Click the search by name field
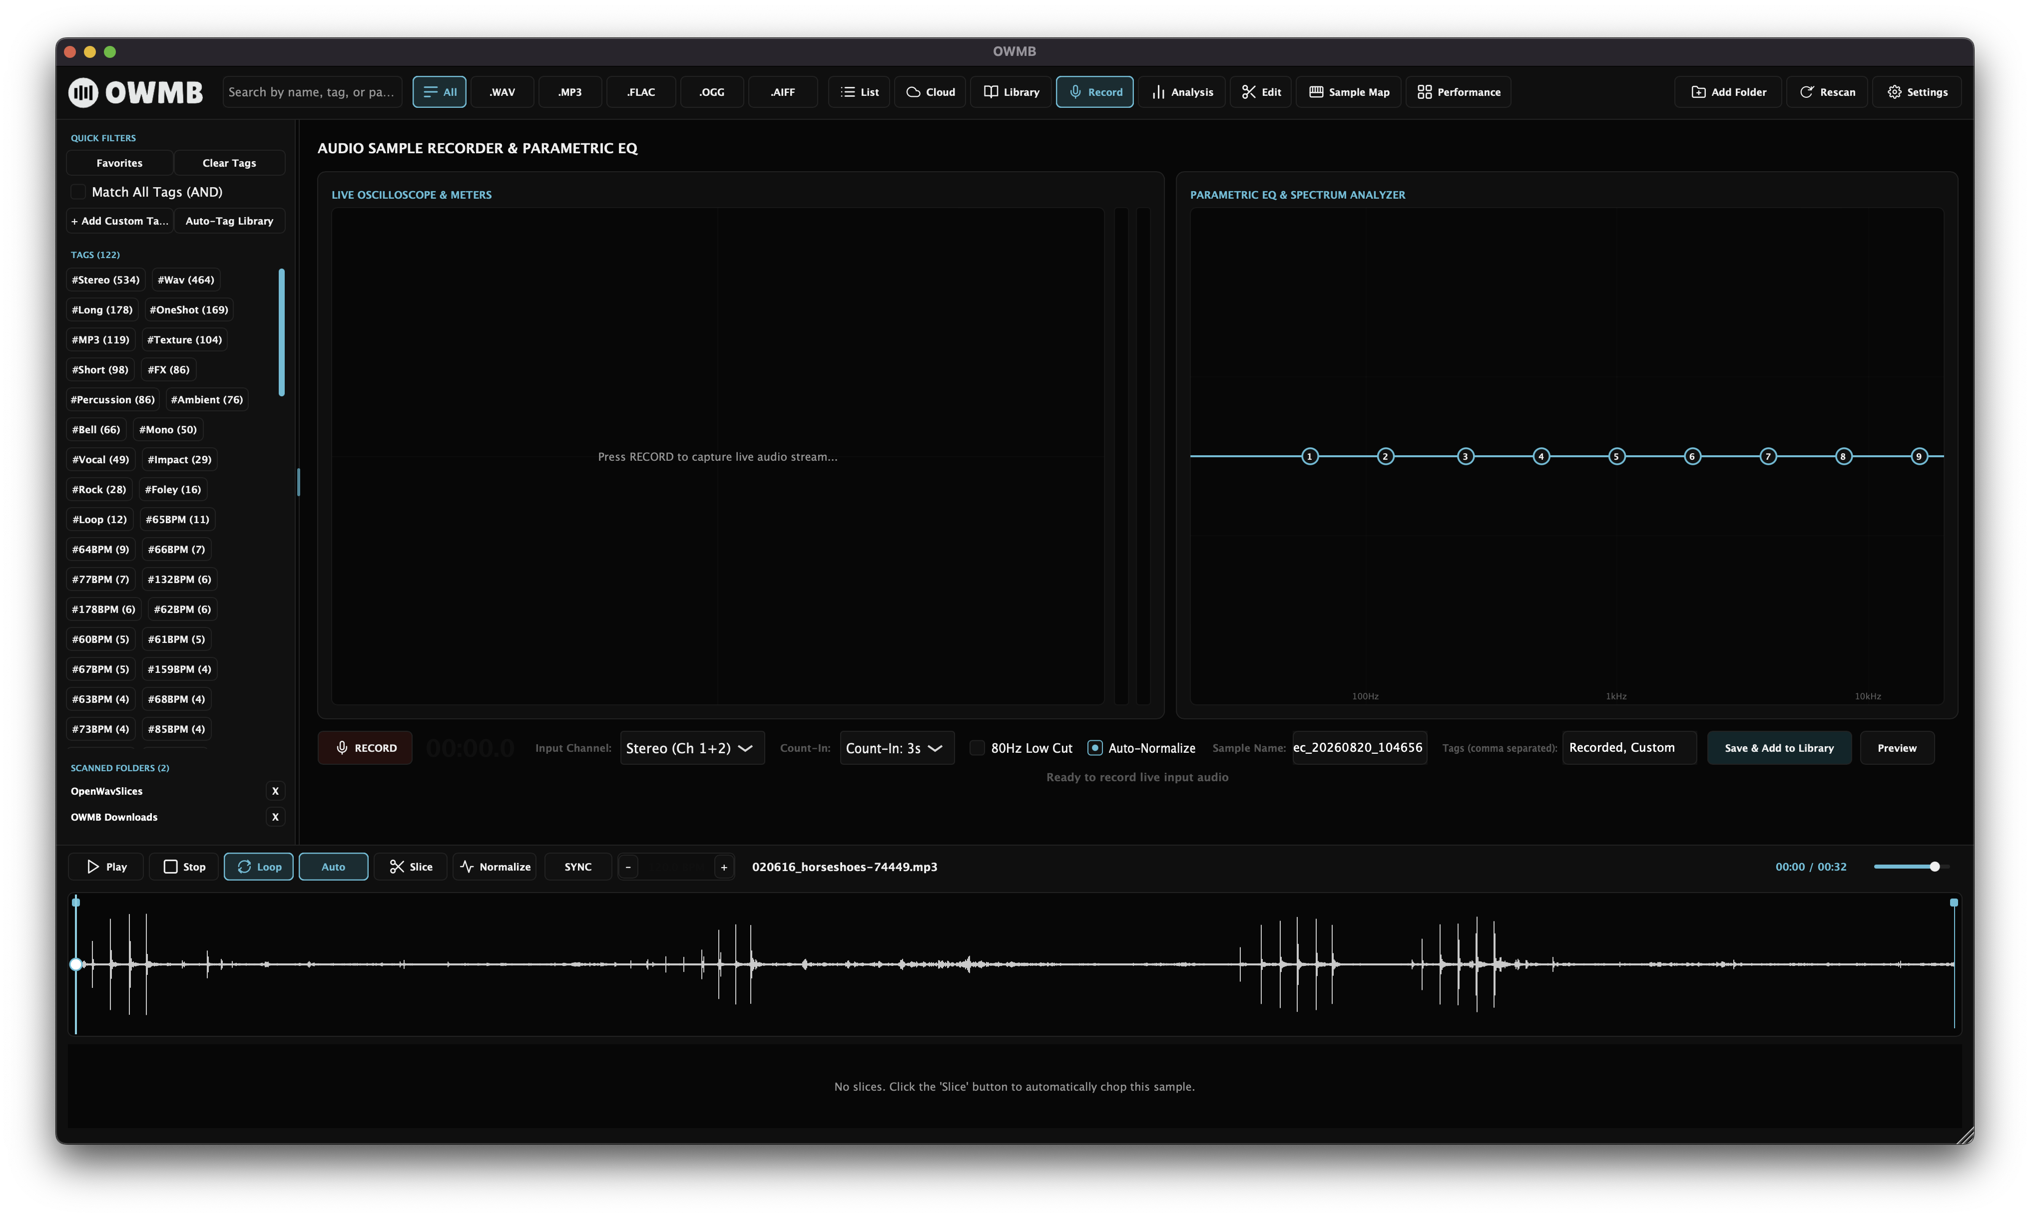 (312, 92)
